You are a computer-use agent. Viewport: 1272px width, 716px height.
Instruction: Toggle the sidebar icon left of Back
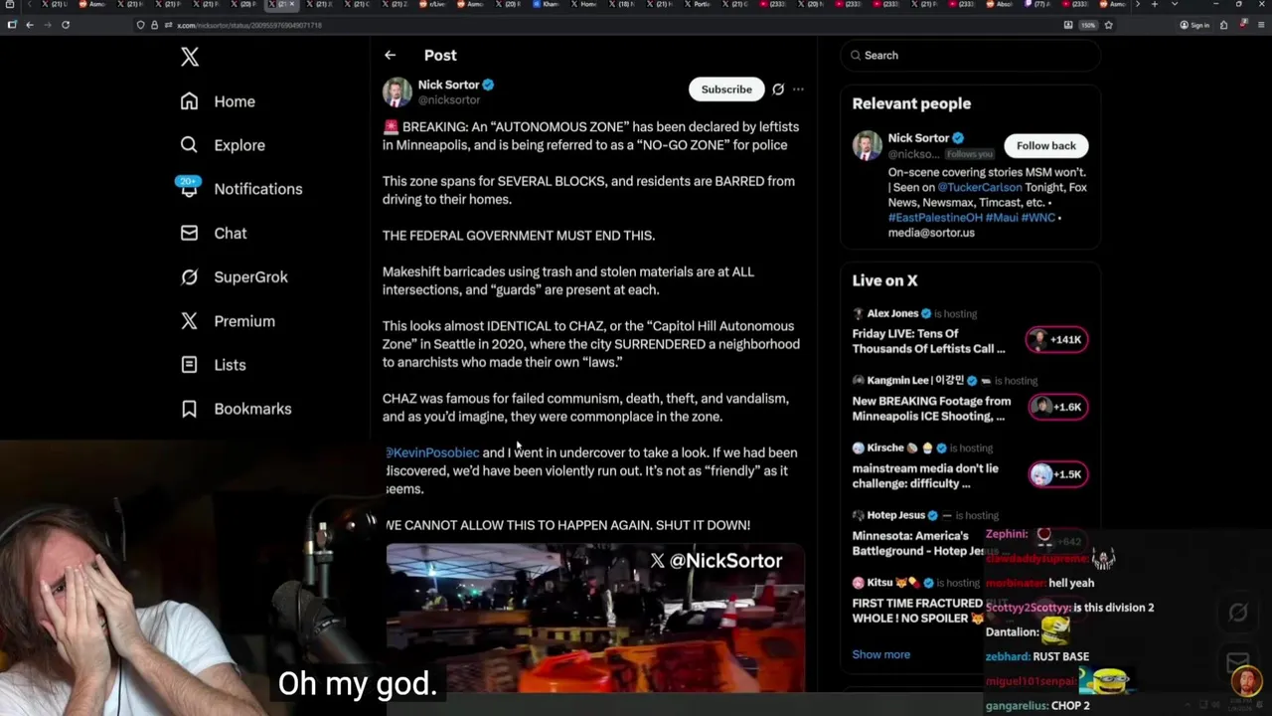coord(11,25)
